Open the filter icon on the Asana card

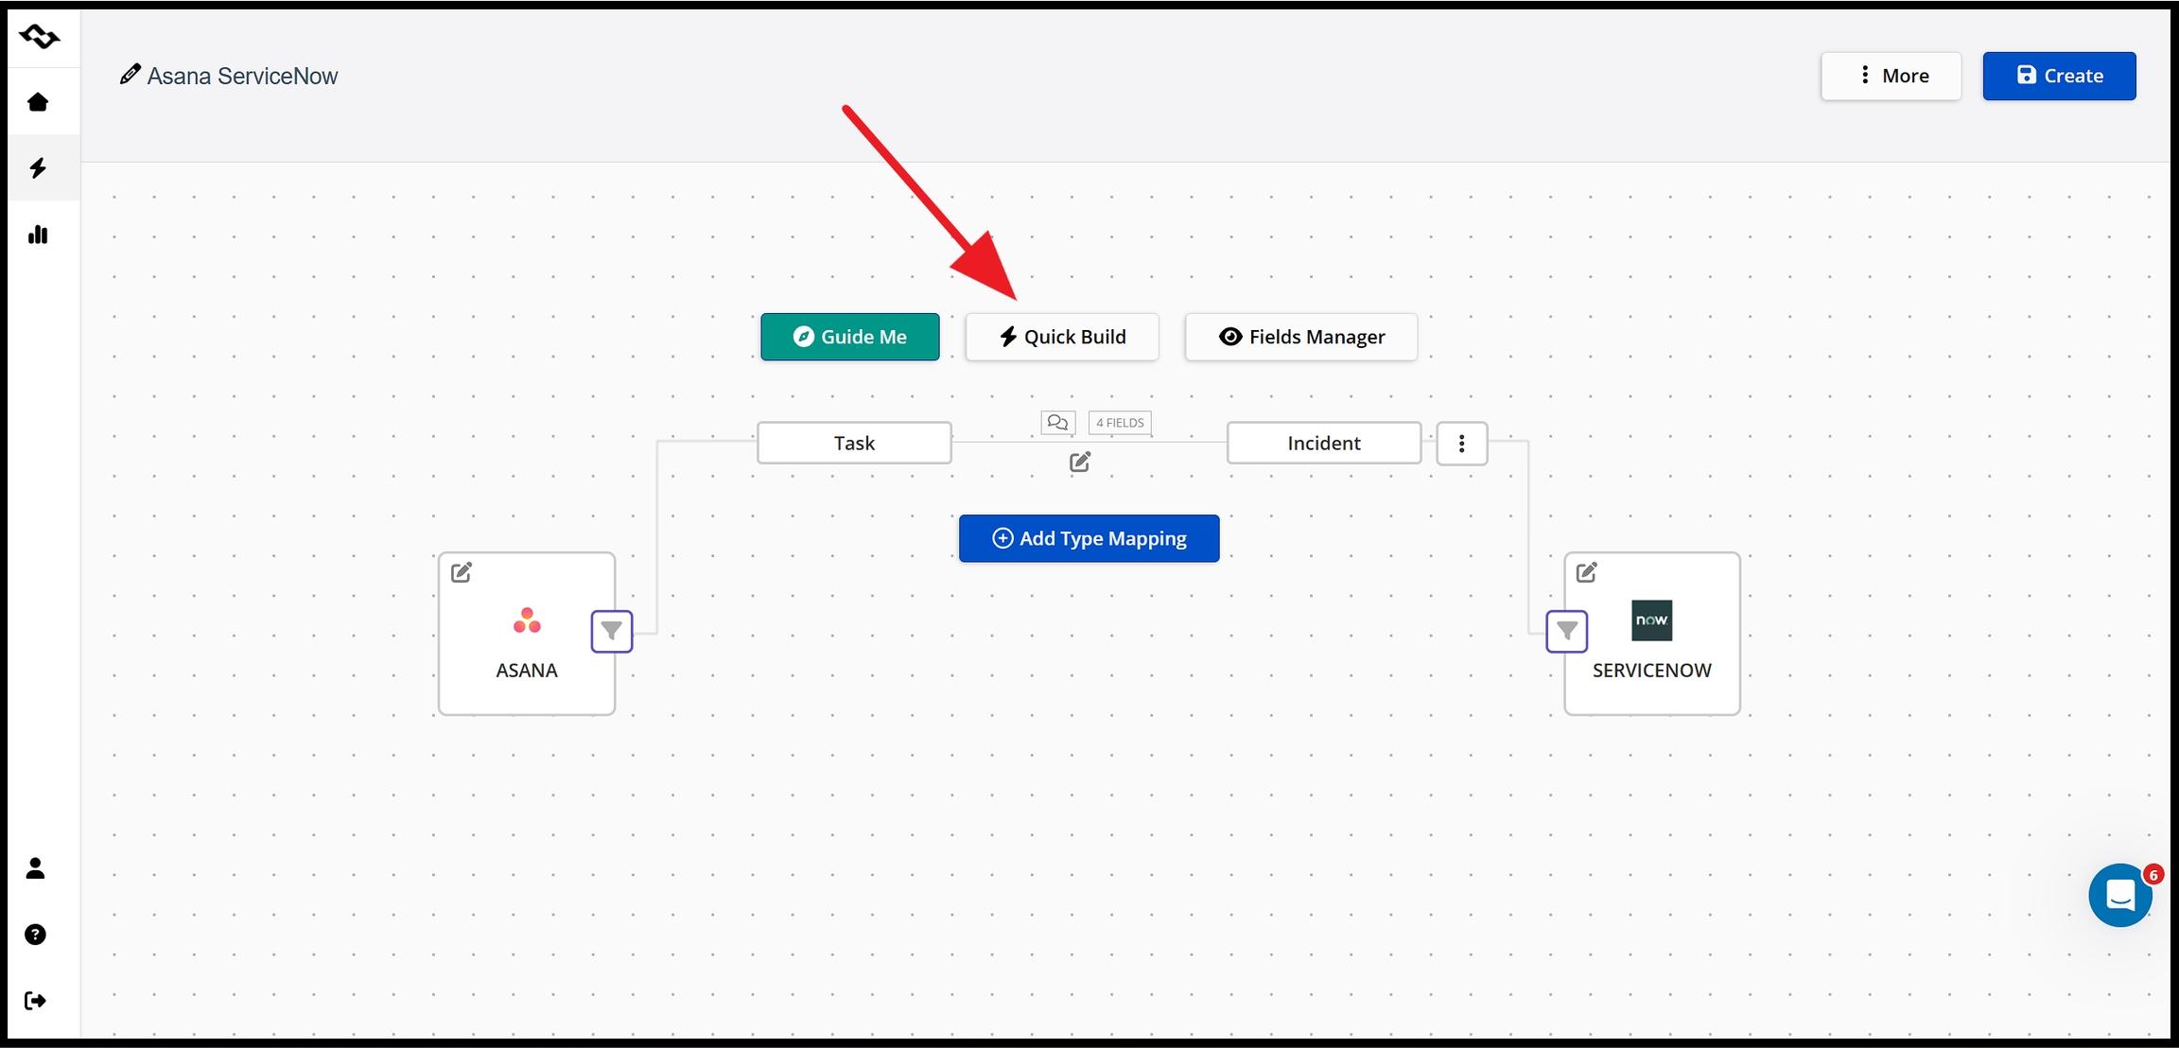tap(612, 631)
